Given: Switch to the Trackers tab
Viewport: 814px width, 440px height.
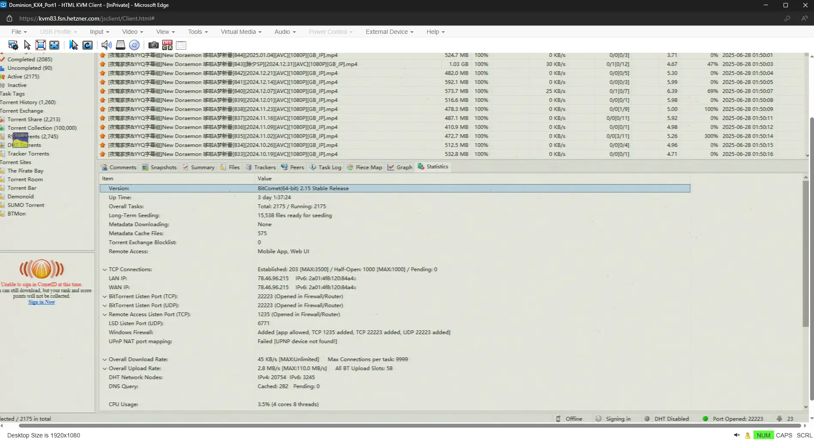Looking at the screenshot, I should point(260,167).
